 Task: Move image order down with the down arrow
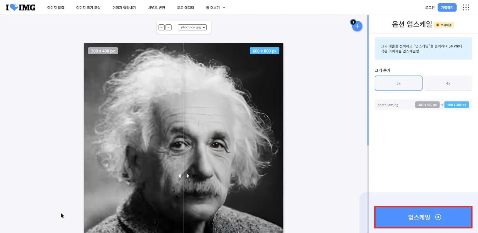pos(168,27)
